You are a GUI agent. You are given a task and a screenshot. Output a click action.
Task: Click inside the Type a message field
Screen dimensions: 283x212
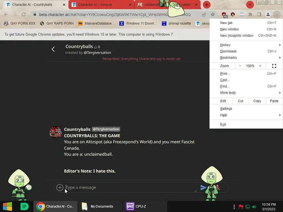[x=131, y=187]
